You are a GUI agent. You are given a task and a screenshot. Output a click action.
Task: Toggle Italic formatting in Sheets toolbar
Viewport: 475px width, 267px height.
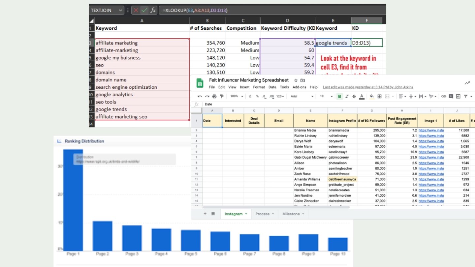pos(347,96)
